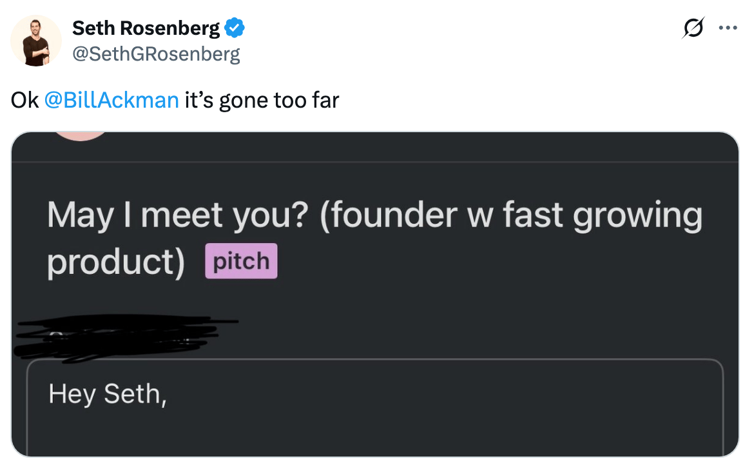754x472 pixels.
Task: Click the partial pink avatar circle in screenshot
Action: click(80, 135)
